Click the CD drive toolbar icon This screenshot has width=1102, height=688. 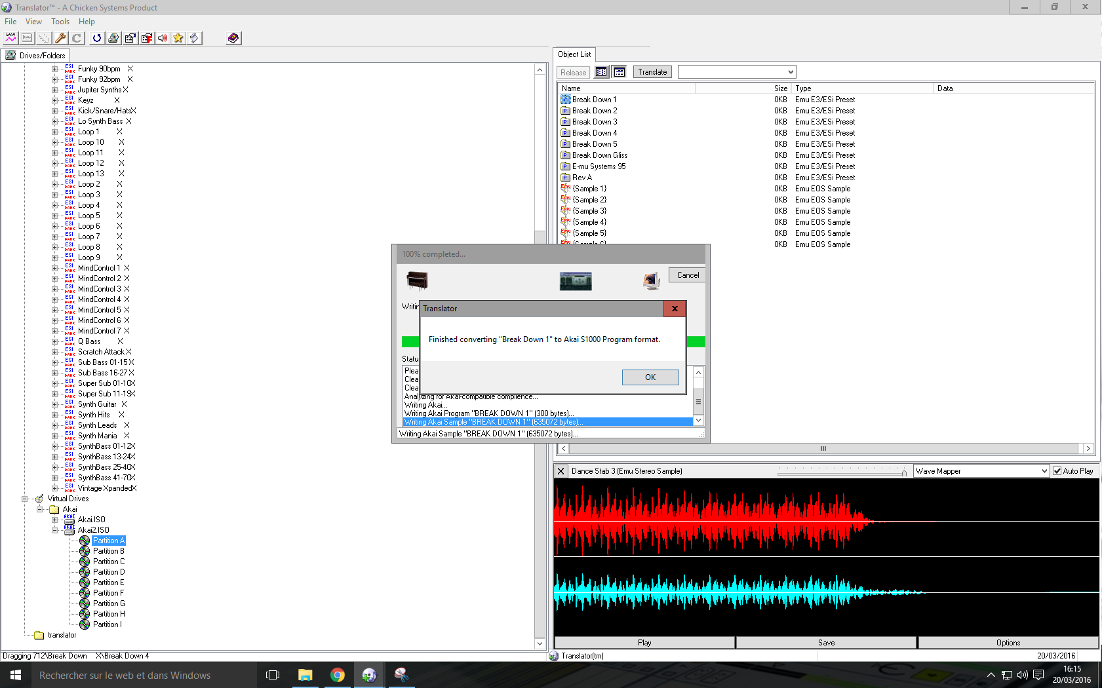click(113, 38)
